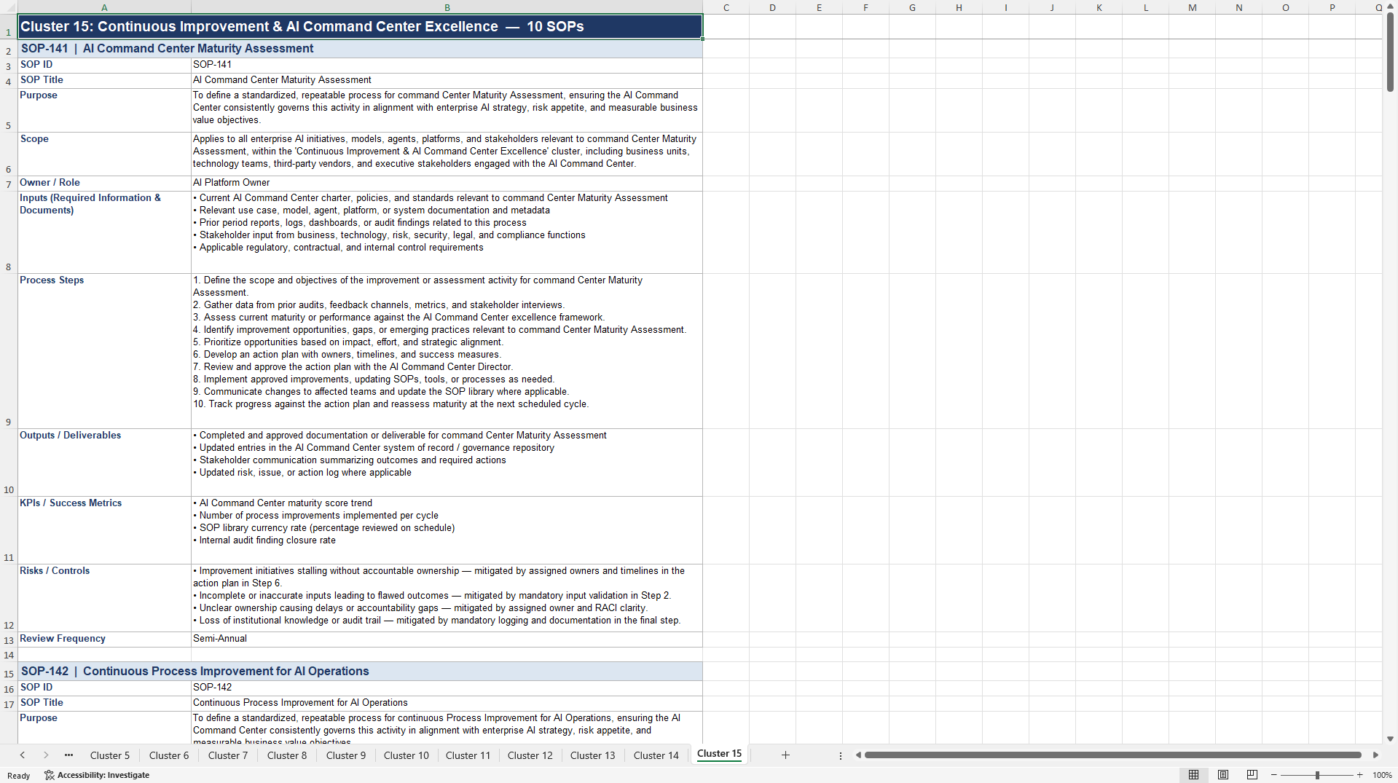
Task: Click the 'SOP-141' value cell
Action: (x=447, y=65)
